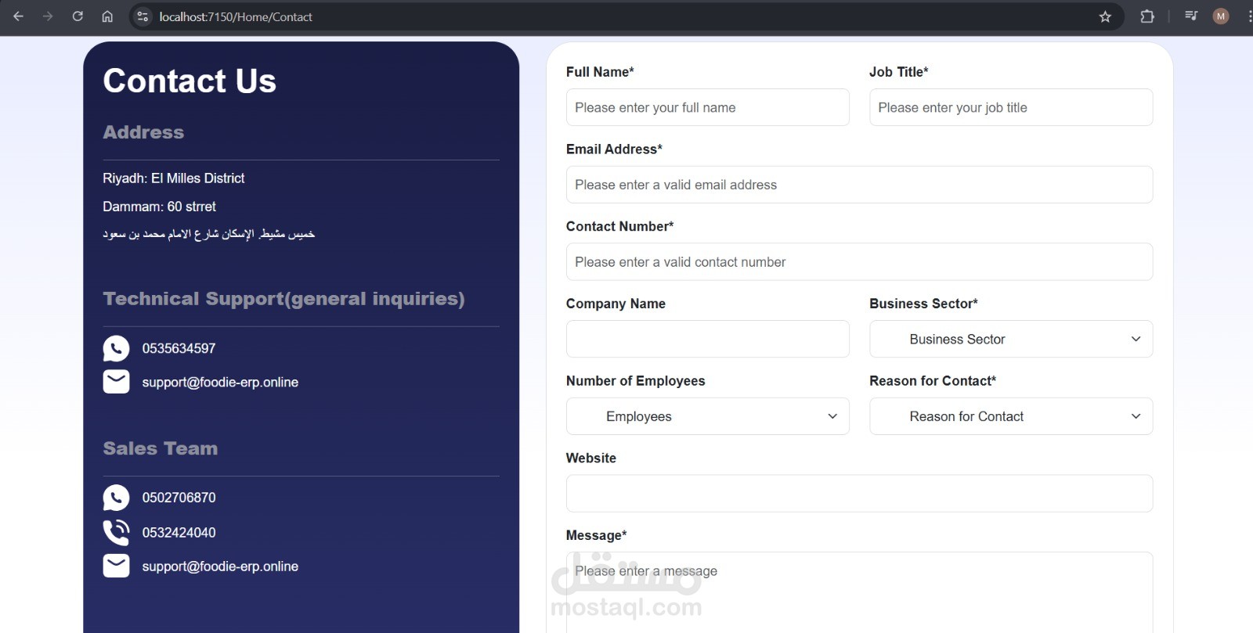1253x633 pixels.
Task: Focus the Email Address input field
Action: [859, 185]
